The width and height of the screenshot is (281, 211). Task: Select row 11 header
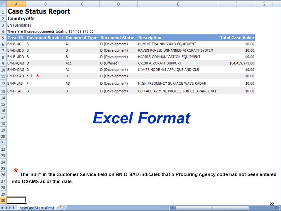(3, 76)
